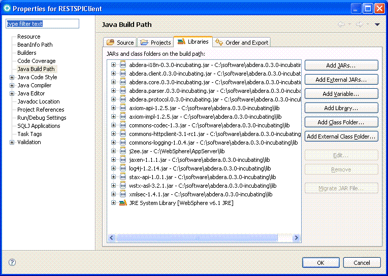Select Run/Debug Settings in the tree
388x276 pixels.
pos(42,118)
